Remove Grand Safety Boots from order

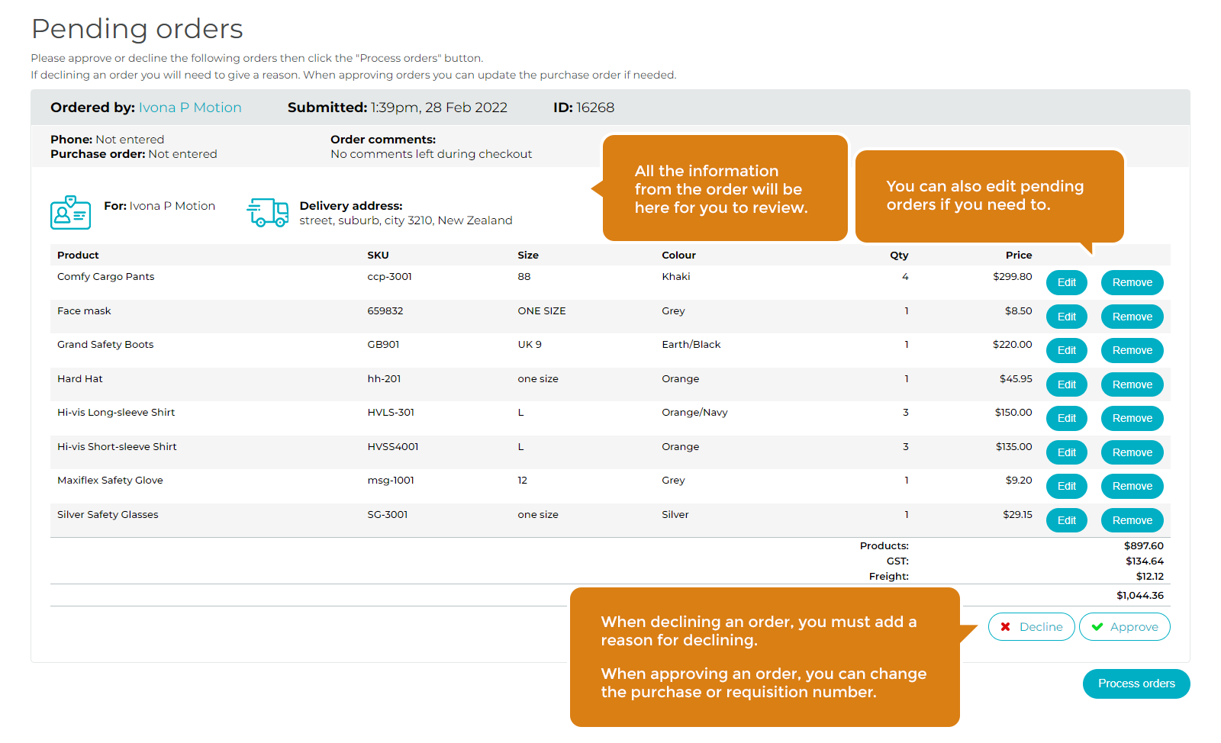[x=1132, y=351]
